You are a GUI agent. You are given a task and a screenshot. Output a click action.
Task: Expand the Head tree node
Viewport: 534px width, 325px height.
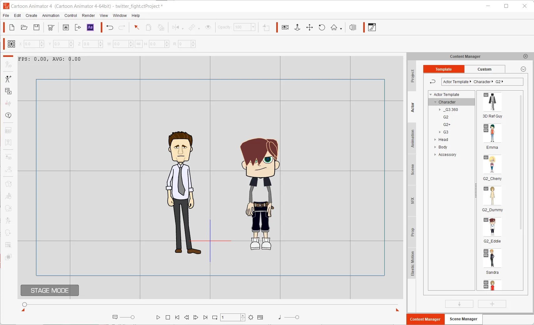[435, 140]
